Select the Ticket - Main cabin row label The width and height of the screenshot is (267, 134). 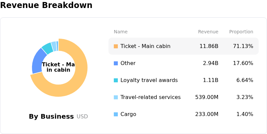(x=145, y=46)
